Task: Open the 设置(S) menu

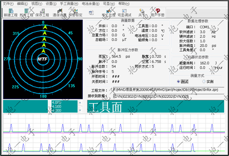Action: click(x=51, y=4)
